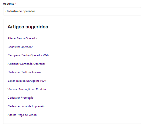Click the red required asterisk by Assunto

(15, 3)
